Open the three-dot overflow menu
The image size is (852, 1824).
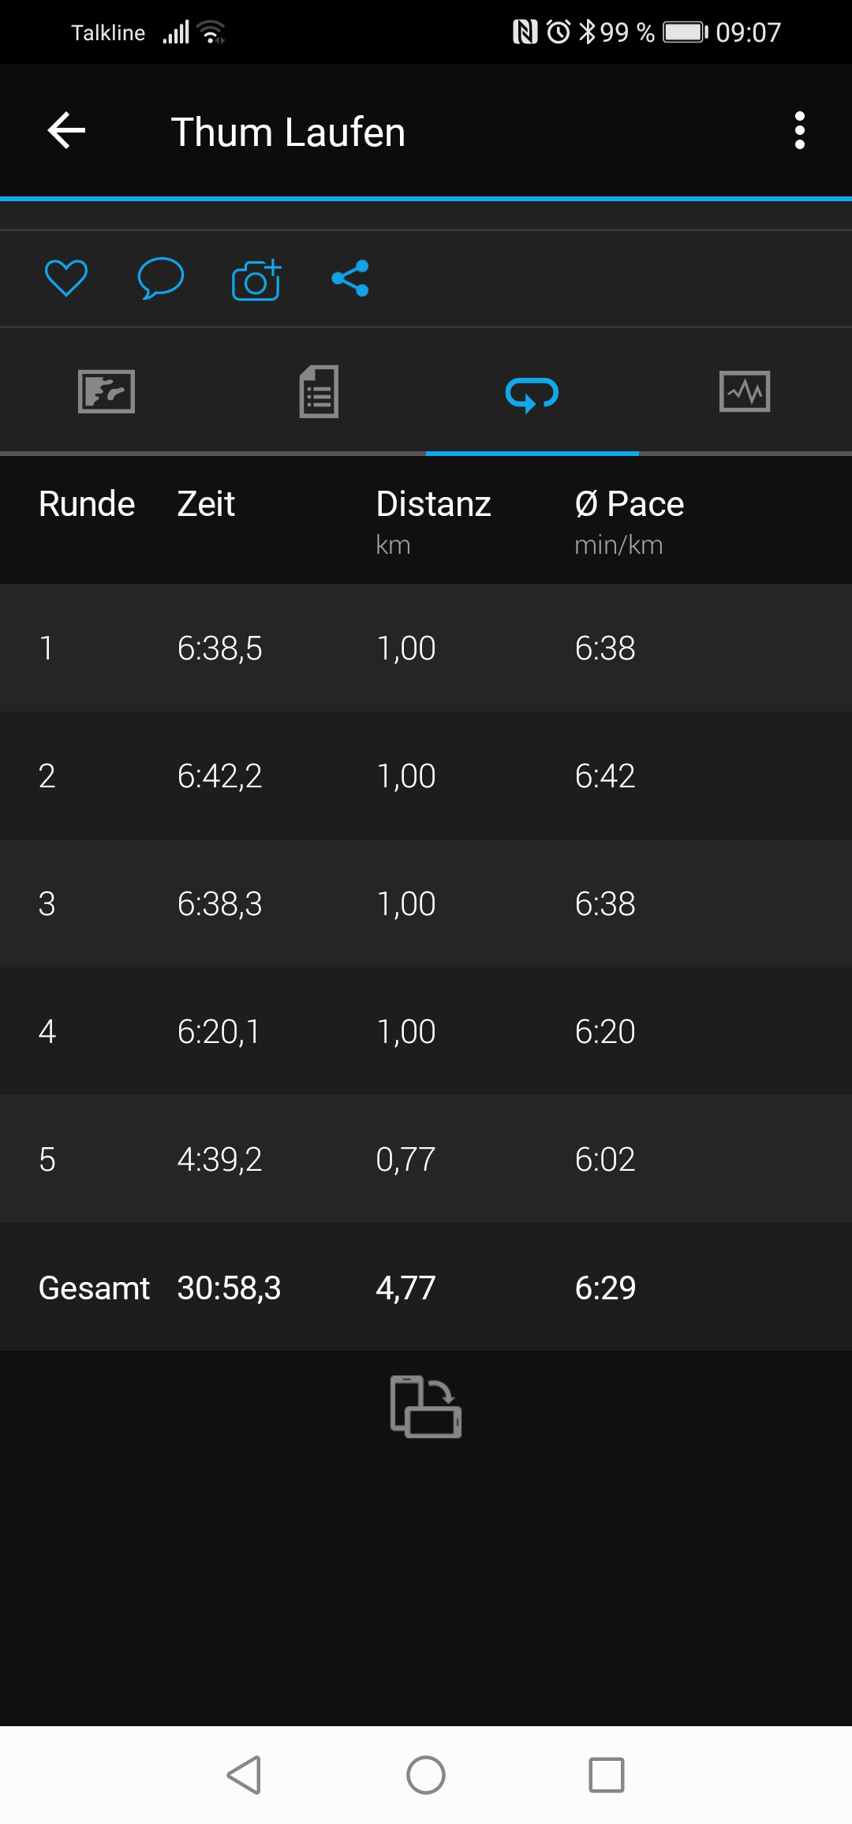click(799, 131)
